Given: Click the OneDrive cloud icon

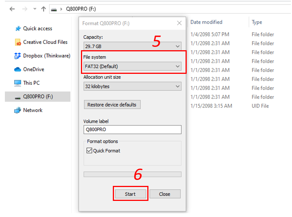Looking at the screenshot, I should coord(18,69).
